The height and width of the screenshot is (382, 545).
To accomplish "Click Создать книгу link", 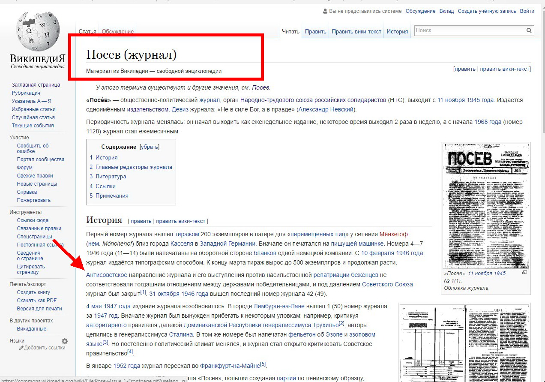I will (x=33, y=292).
